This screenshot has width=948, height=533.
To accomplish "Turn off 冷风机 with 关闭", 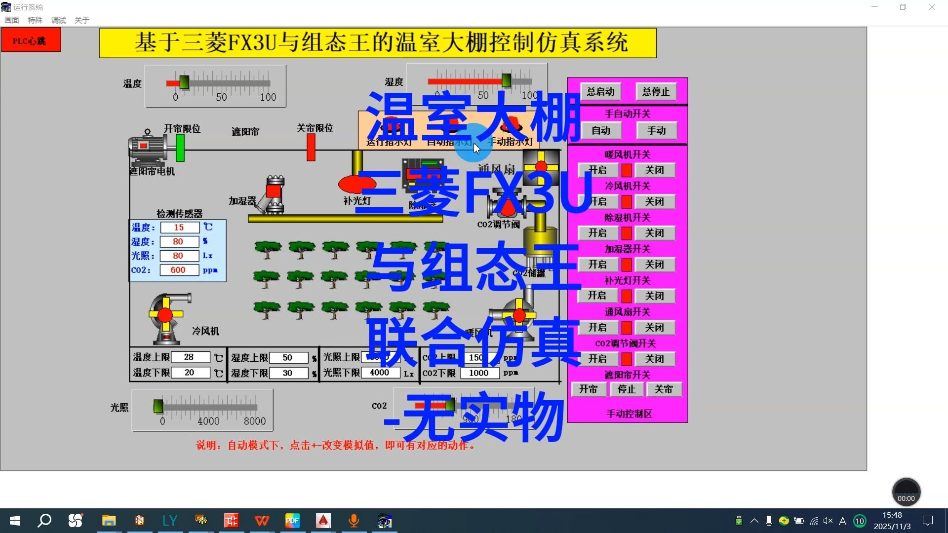I will [x=654, y=201].
